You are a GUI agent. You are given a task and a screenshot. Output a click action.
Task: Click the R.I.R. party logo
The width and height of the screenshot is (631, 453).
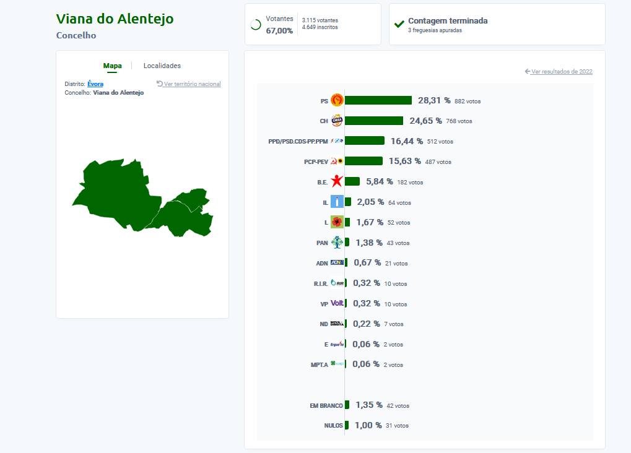click(x=337, y=283)
